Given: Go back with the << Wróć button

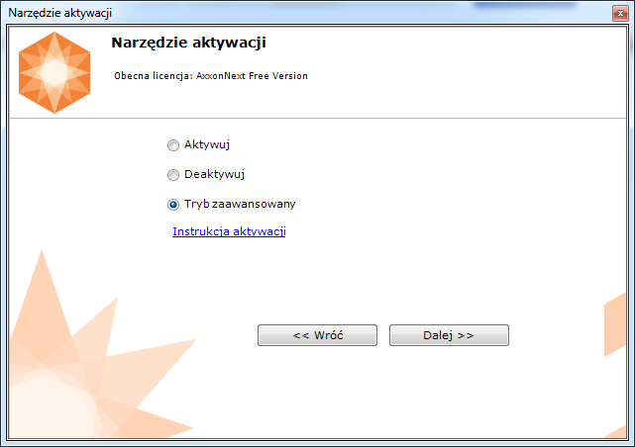Looking at the screenshot, I should click(317, 335).
